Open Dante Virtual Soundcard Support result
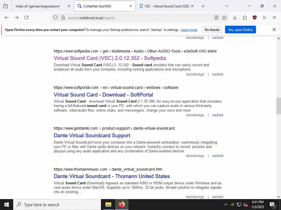The image size is (281, 210). (x=92, y=135)
